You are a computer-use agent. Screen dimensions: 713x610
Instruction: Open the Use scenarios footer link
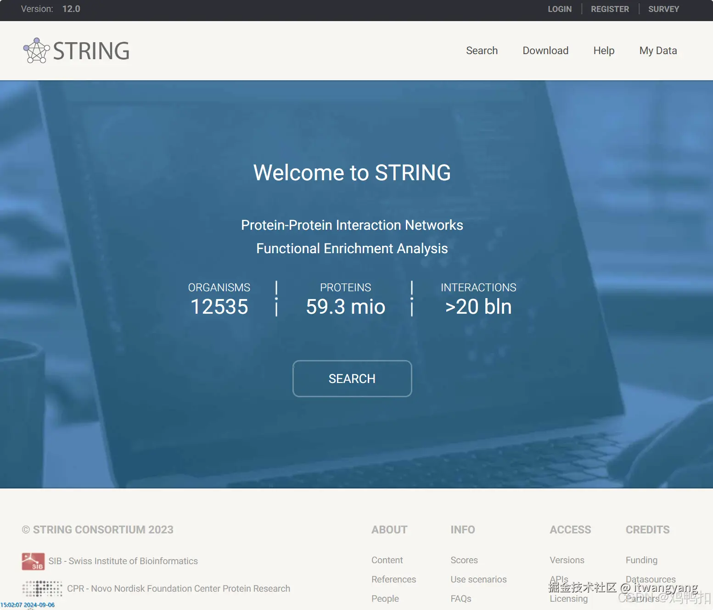coord(478,579)
